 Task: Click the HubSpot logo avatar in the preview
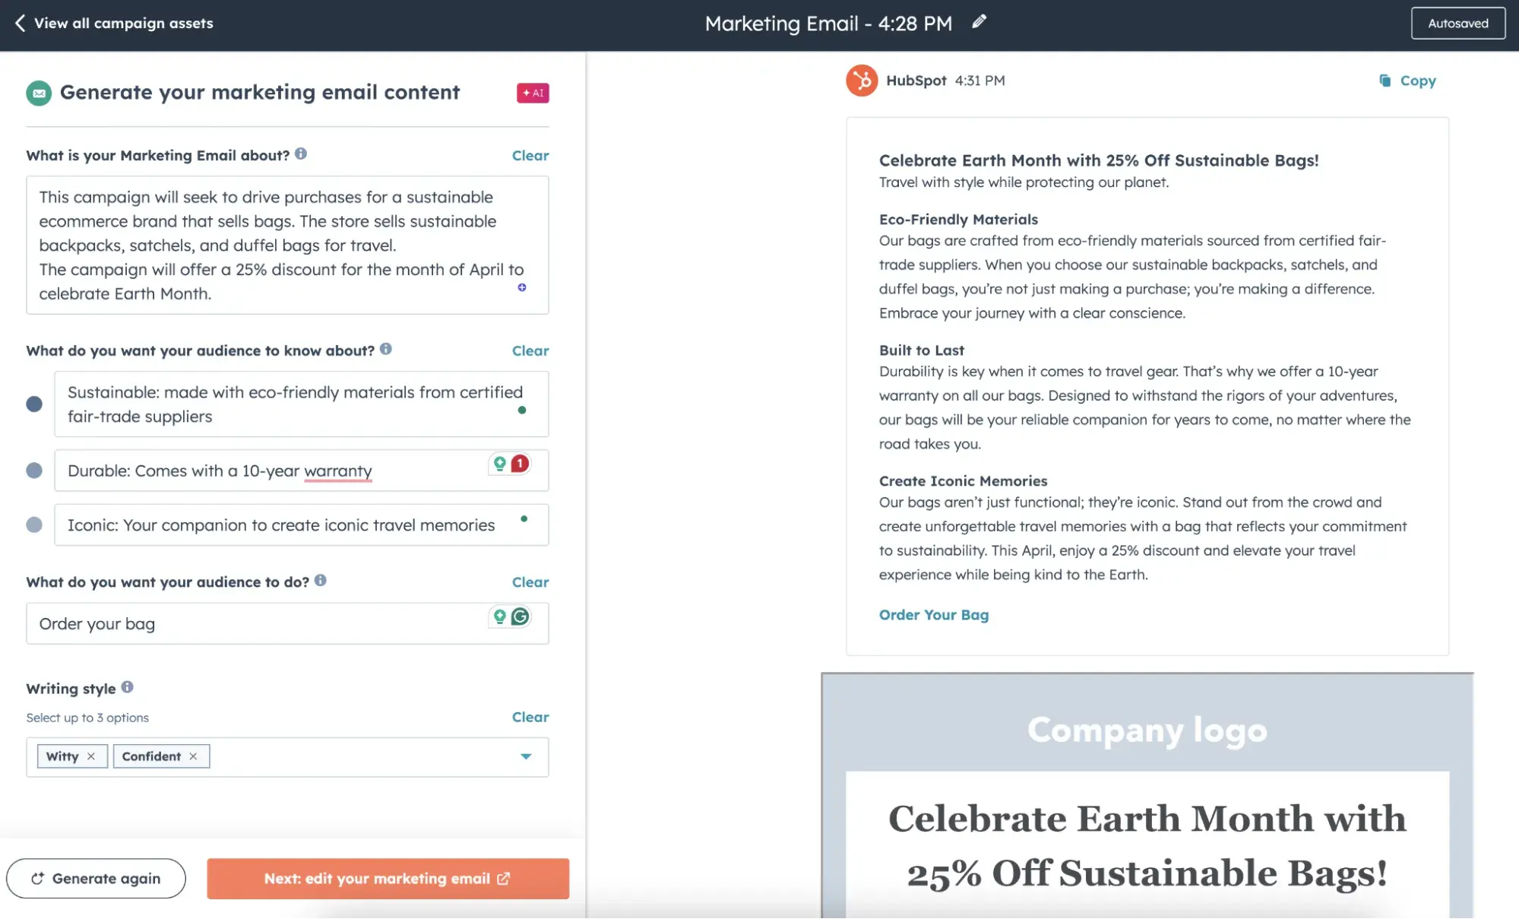tap(861, 81)
